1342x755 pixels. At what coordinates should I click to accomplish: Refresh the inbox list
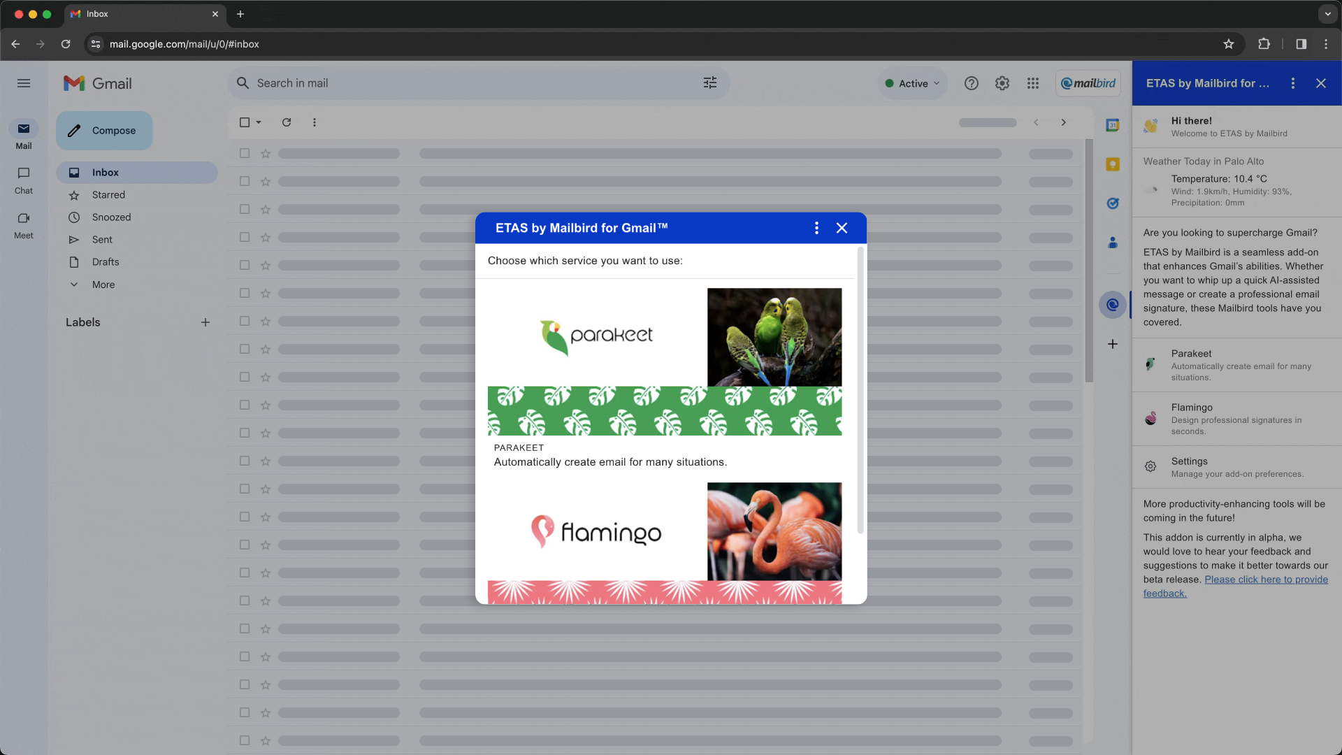287,122
